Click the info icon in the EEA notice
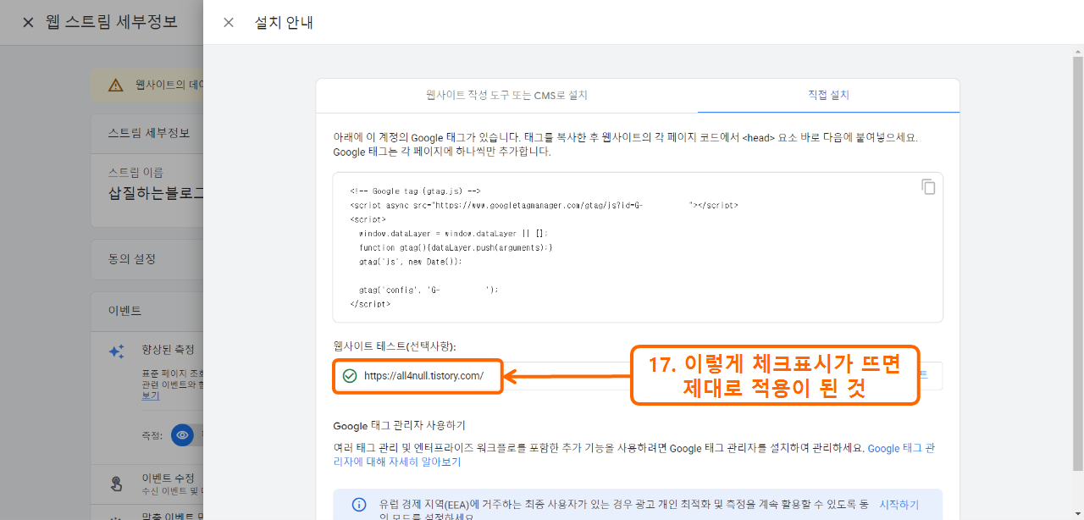Viewport: 1084px width, 520px height. tap(358, 504)
